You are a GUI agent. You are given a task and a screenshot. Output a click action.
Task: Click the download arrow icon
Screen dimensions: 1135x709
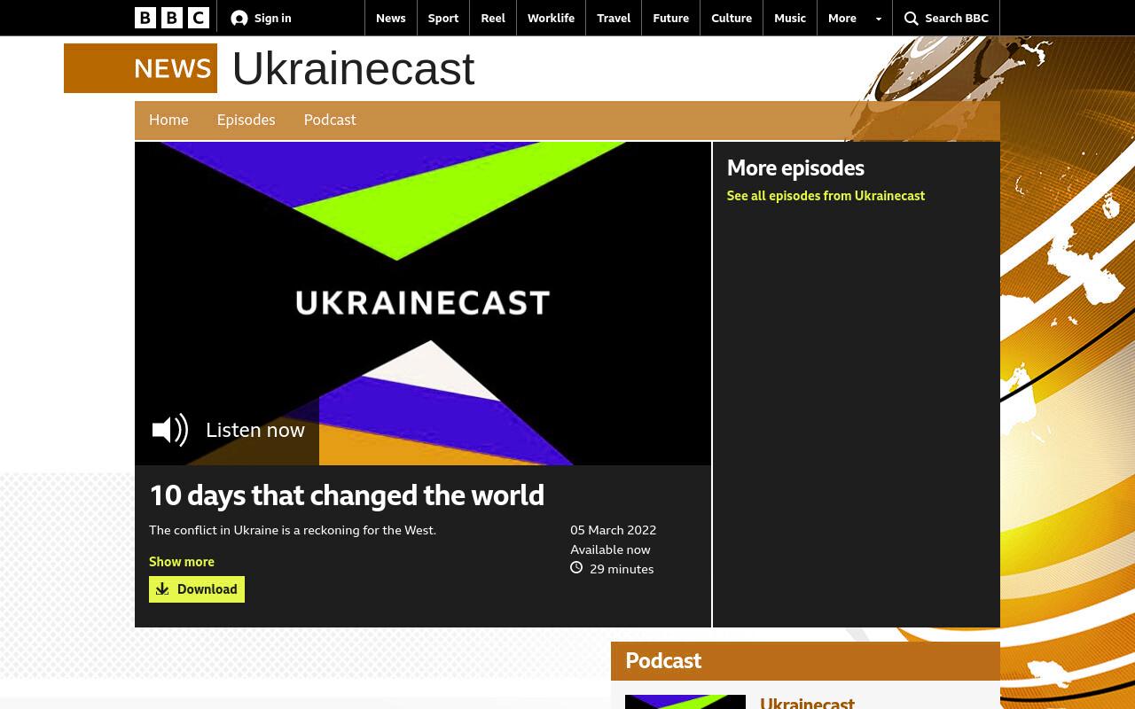[x=162, y=589]
